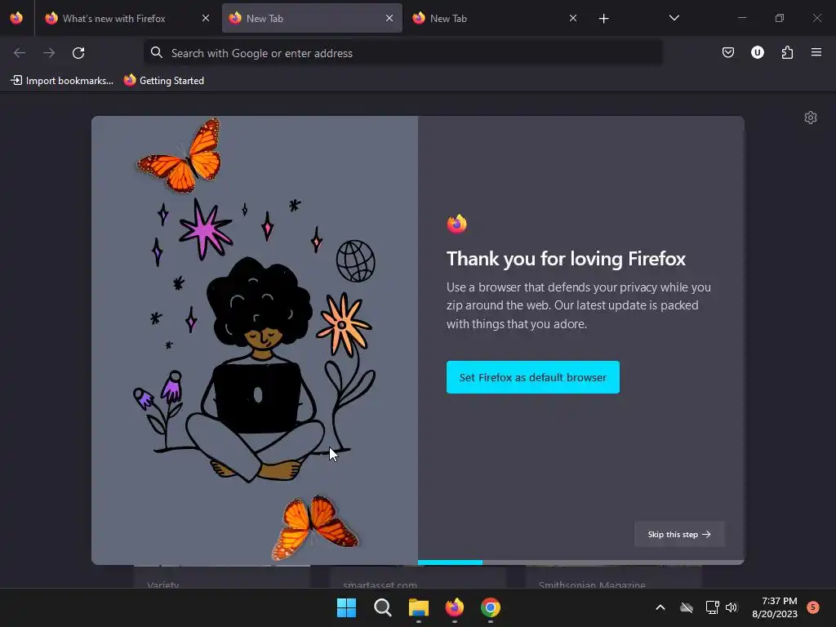Click Firefox icon in taskbar

[454, 607]
